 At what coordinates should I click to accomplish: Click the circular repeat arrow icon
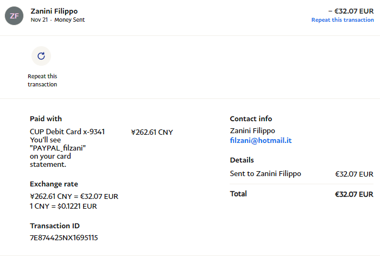click(x=41, y=56)
